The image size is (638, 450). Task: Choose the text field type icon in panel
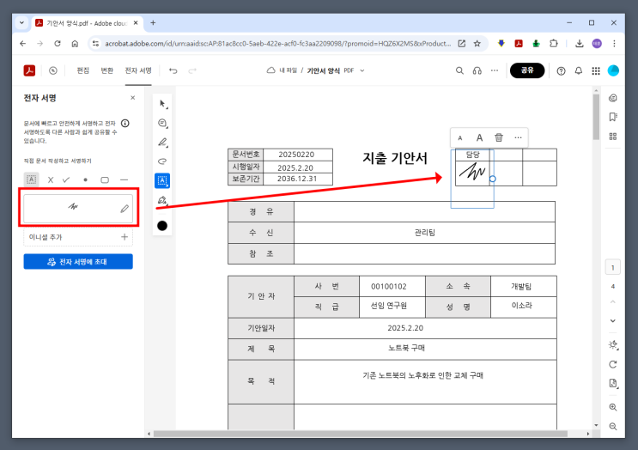pyautogui.click(x=31, y=179)
